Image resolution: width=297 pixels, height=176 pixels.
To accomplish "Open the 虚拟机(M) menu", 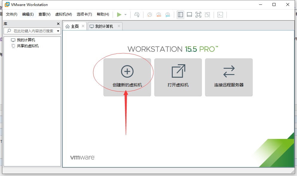I will pyautogui.click(x=63, y=14).
